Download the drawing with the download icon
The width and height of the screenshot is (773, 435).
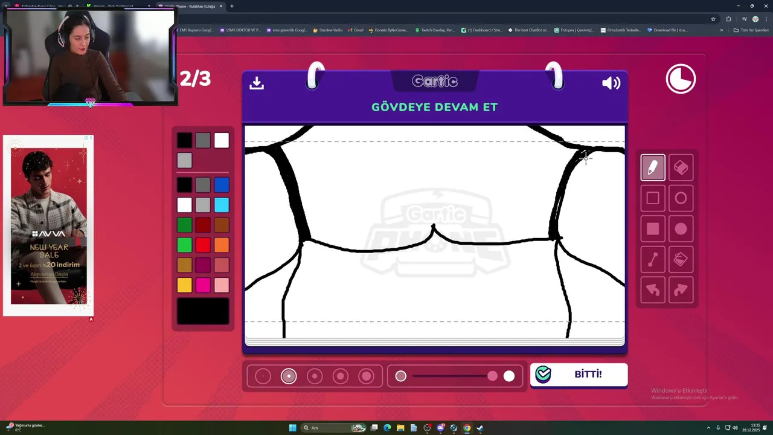point(257,83)
